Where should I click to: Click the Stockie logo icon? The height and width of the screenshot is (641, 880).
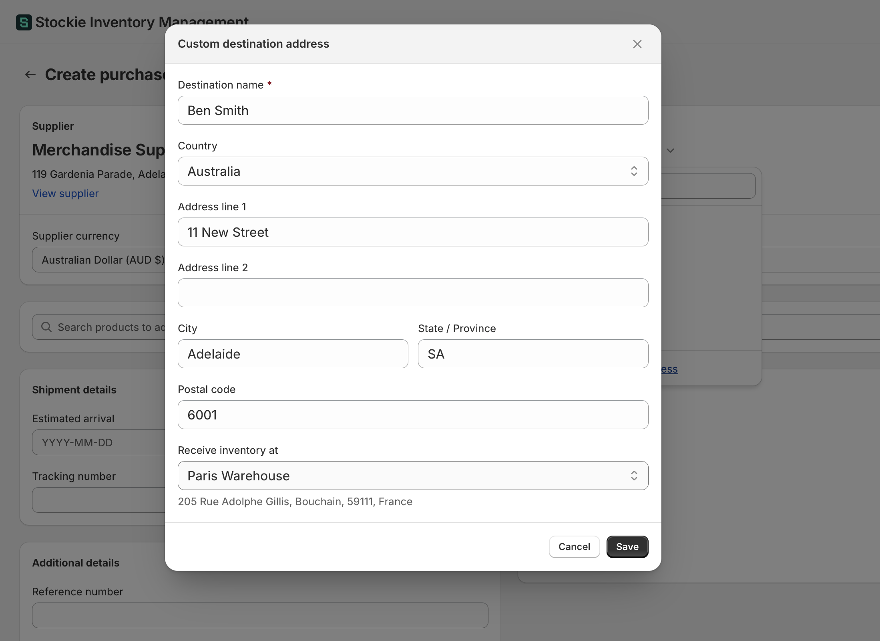click(24, 22)
